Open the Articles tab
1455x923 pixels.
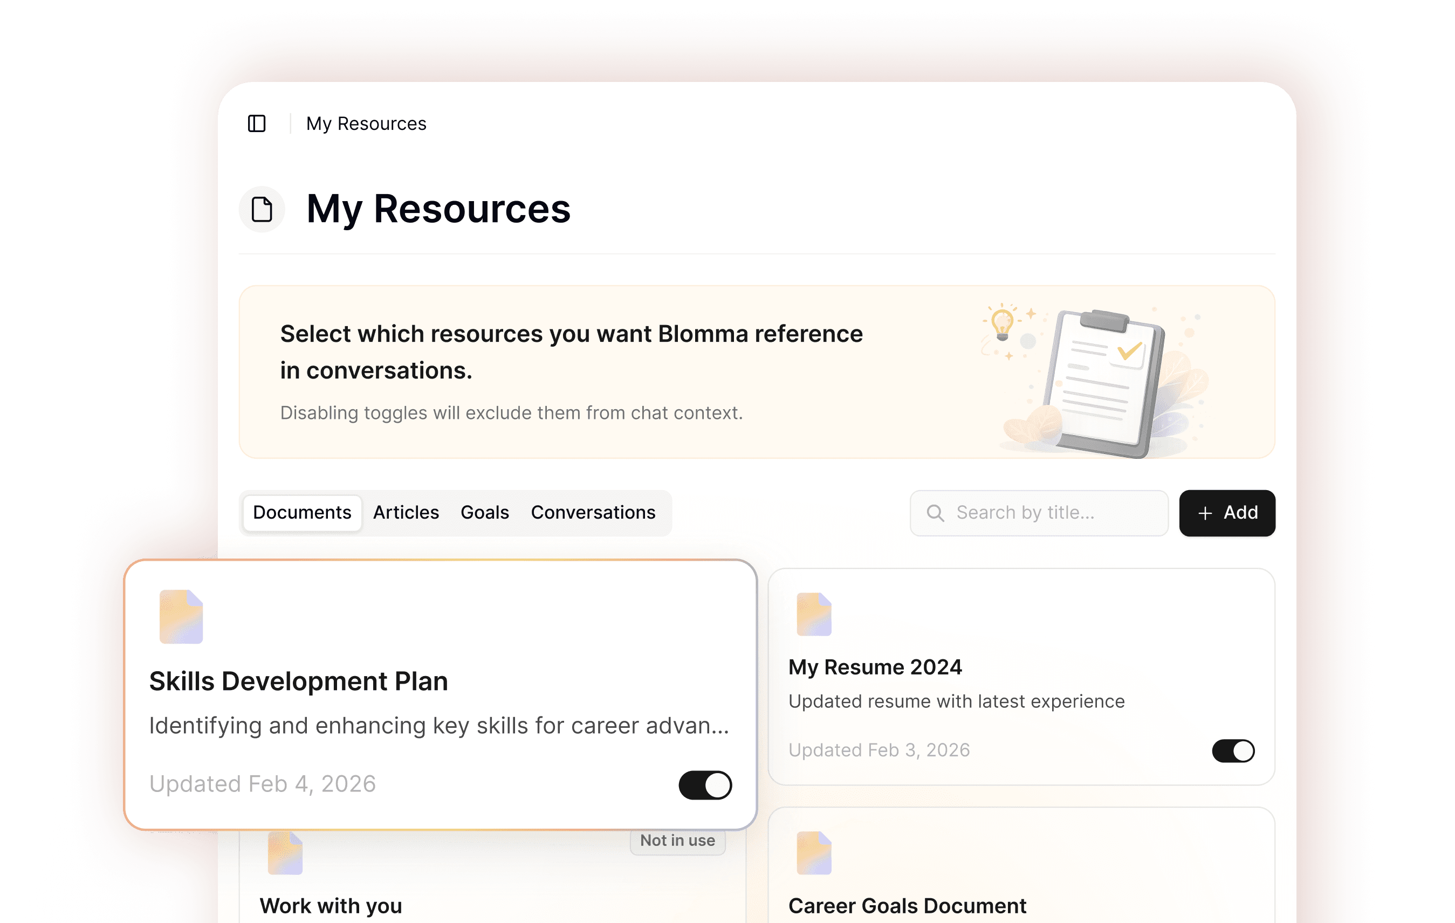tap(406, 513)
